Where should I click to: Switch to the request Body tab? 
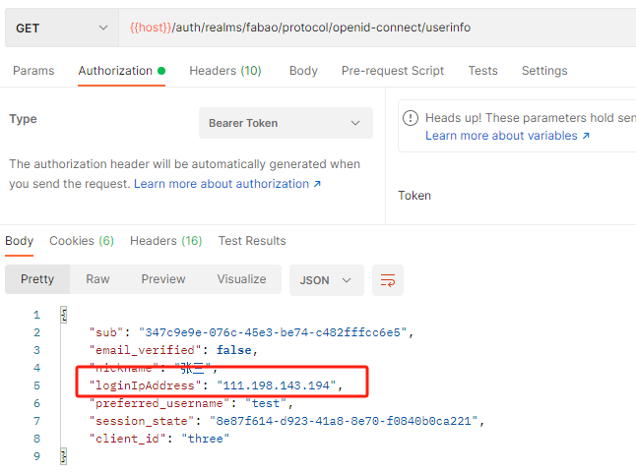(303, 71)
